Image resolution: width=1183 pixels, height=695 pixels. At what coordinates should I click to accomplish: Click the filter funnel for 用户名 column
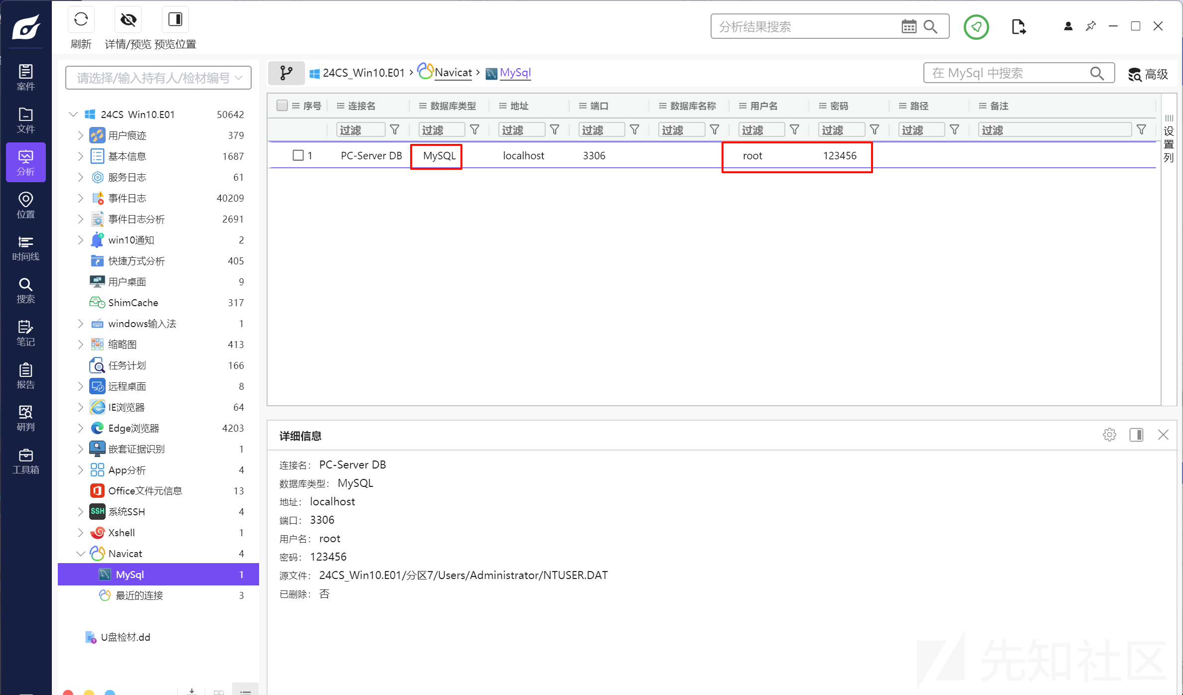(x=795, y=130)
